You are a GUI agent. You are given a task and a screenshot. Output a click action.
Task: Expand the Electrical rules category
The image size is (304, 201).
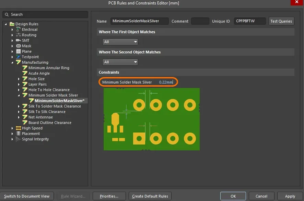point(12,29)
